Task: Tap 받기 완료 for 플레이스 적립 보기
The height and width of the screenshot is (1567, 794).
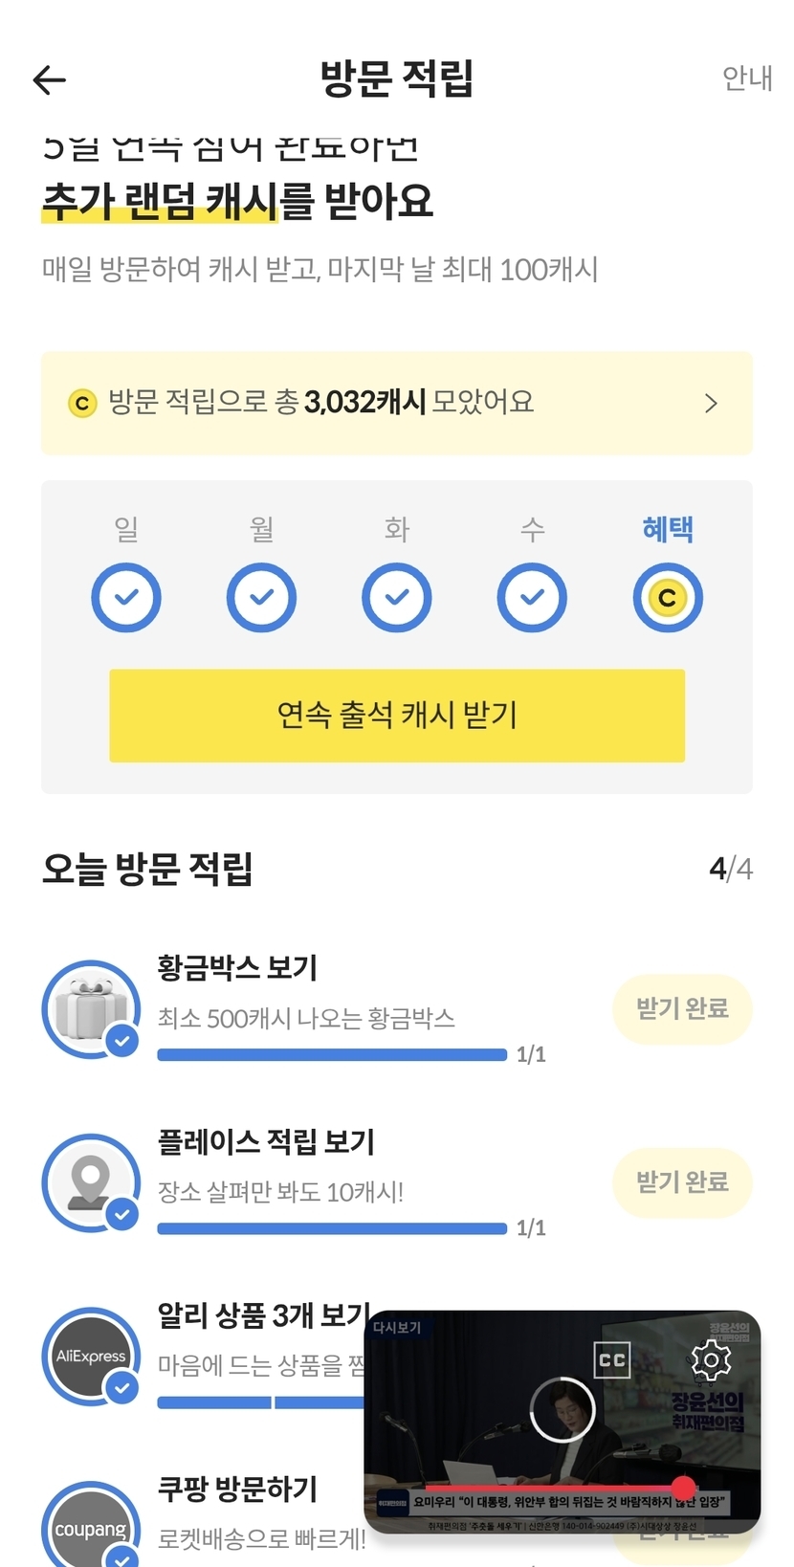Action: (682, 1183)
